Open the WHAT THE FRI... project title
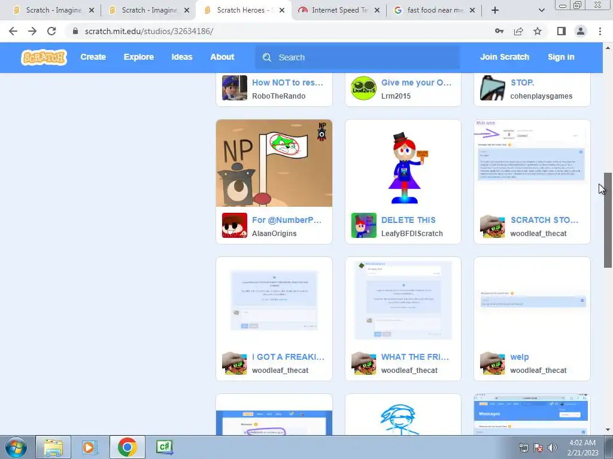Viewport: 613px width, 459px height. (x=415, y=357)
